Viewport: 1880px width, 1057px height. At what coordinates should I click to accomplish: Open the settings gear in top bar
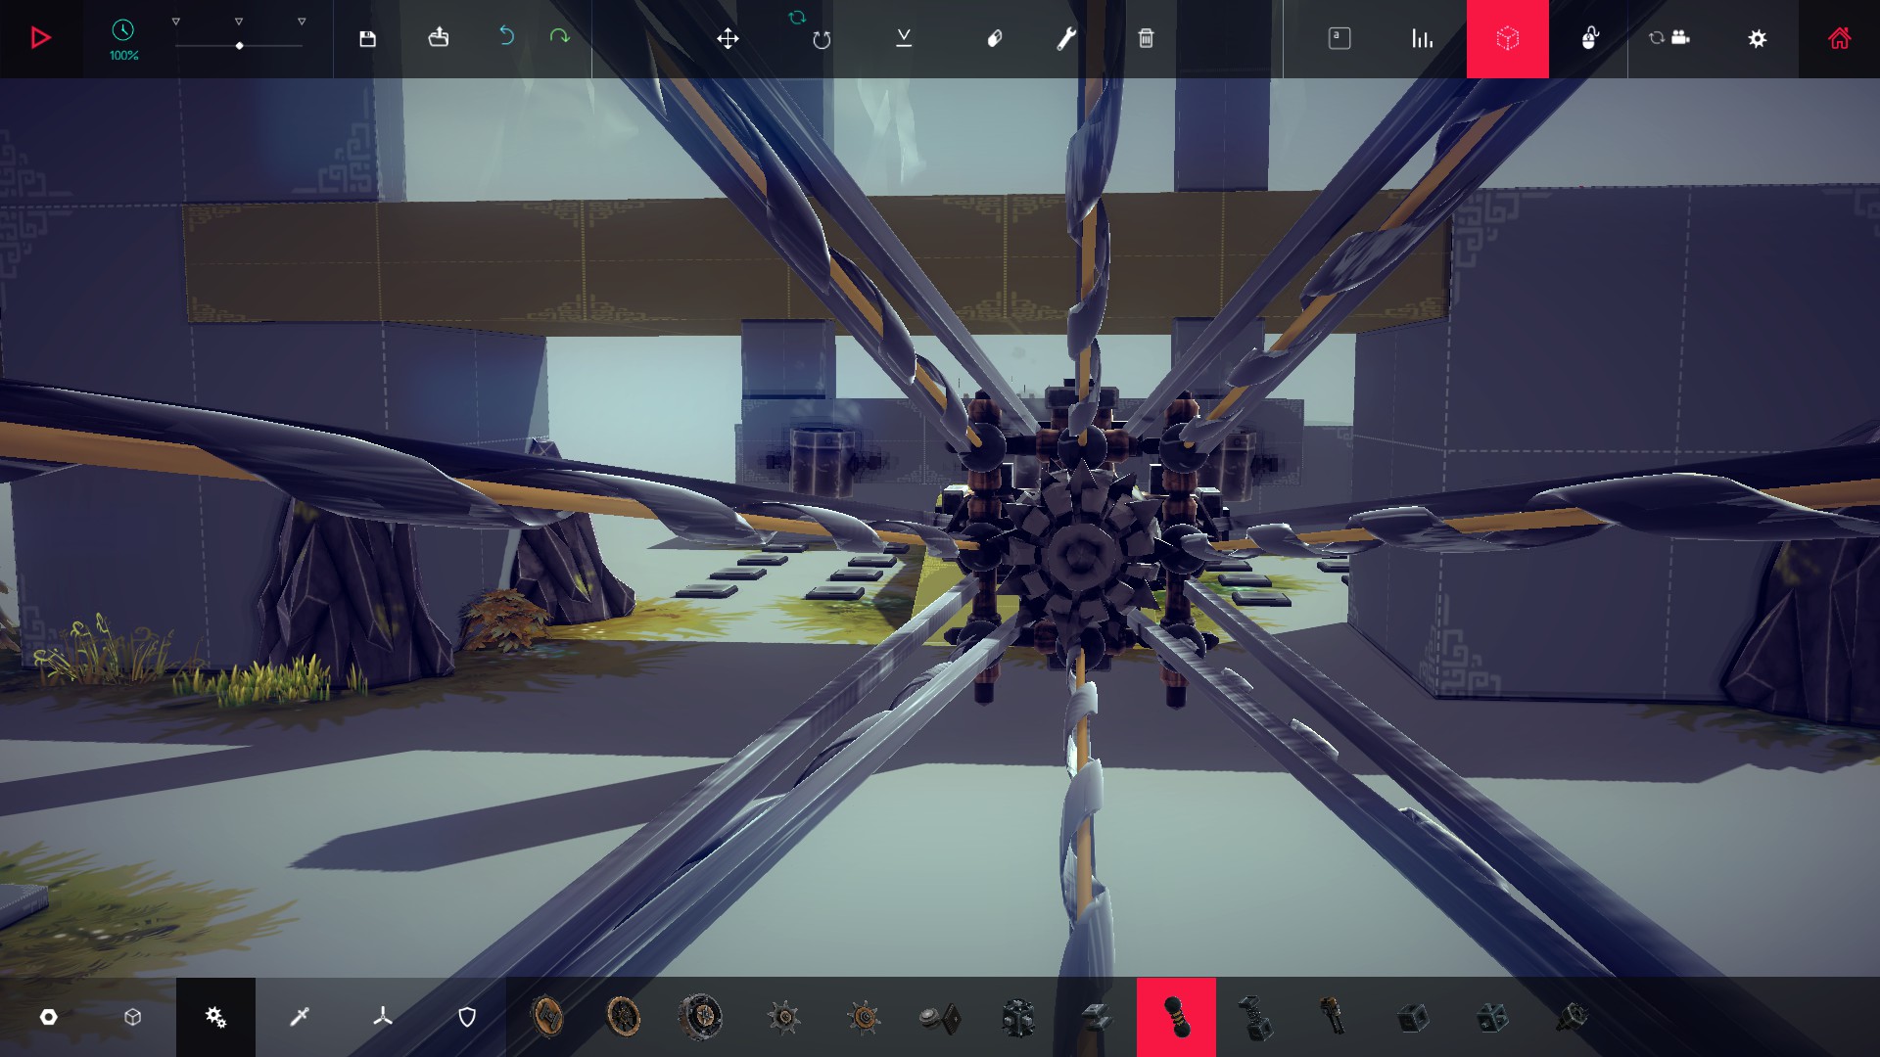point(1758,38)
